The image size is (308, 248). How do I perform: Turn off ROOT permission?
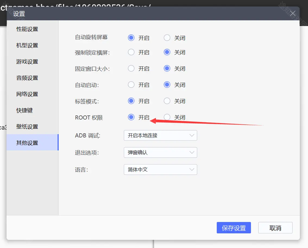[167, 117]
